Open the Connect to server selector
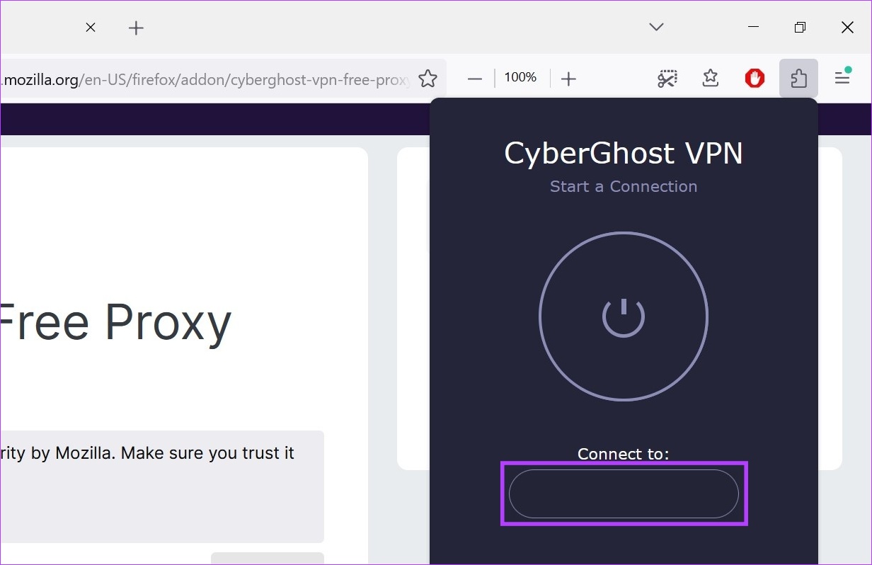 [x=624, y=493]
